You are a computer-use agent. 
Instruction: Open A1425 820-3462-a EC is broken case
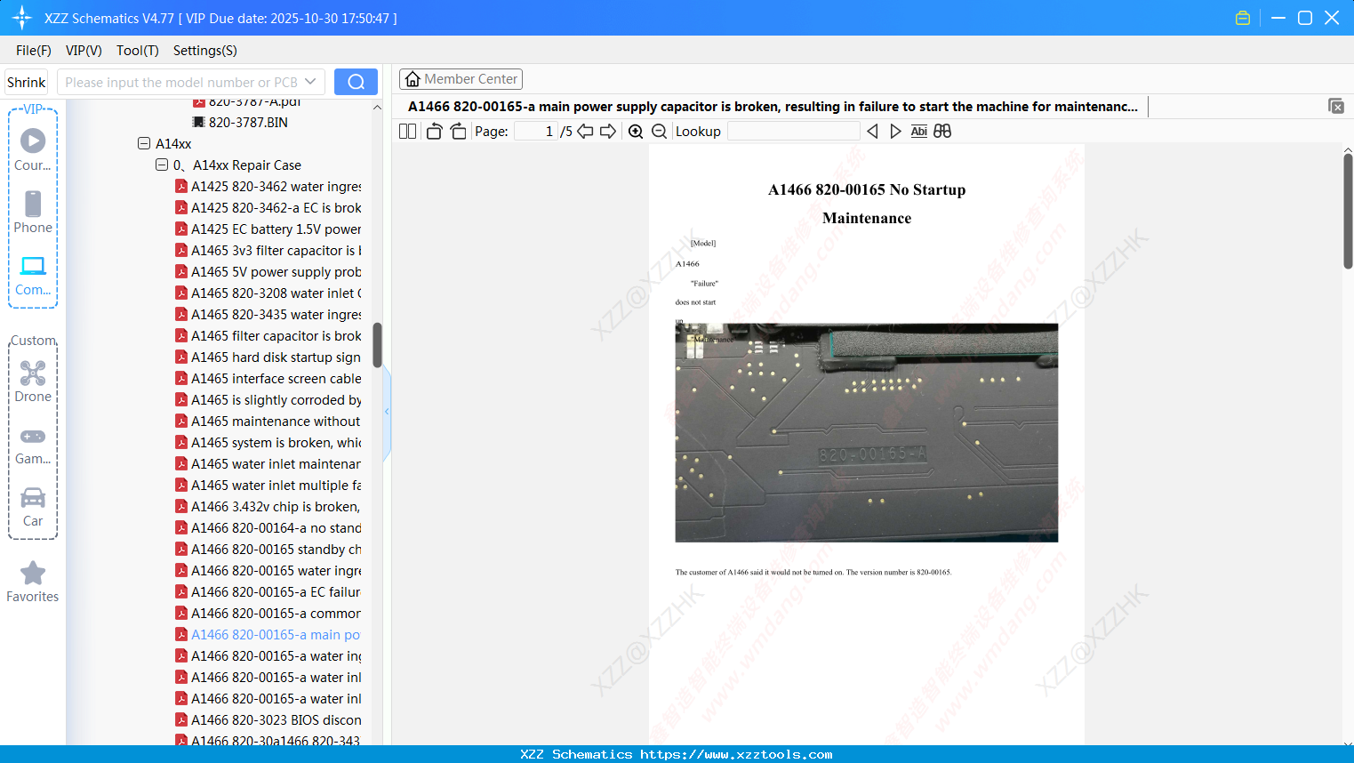(268, 207)
